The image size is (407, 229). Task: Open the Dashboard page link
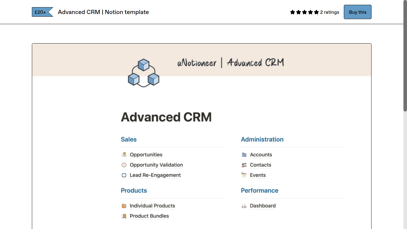[x=263, y=206]
